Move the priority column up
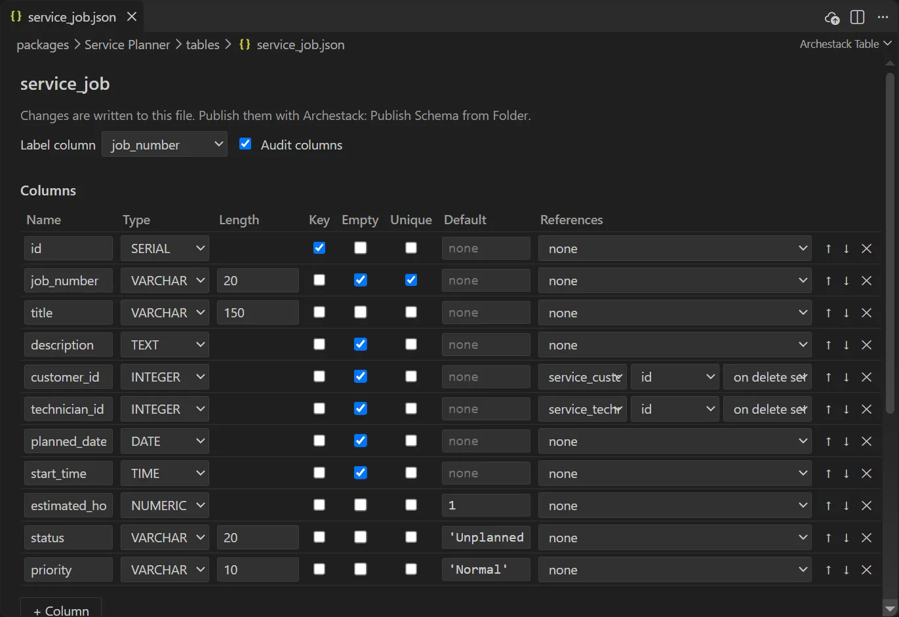Viewport: 899px width, 617px height. click(829, 570)
